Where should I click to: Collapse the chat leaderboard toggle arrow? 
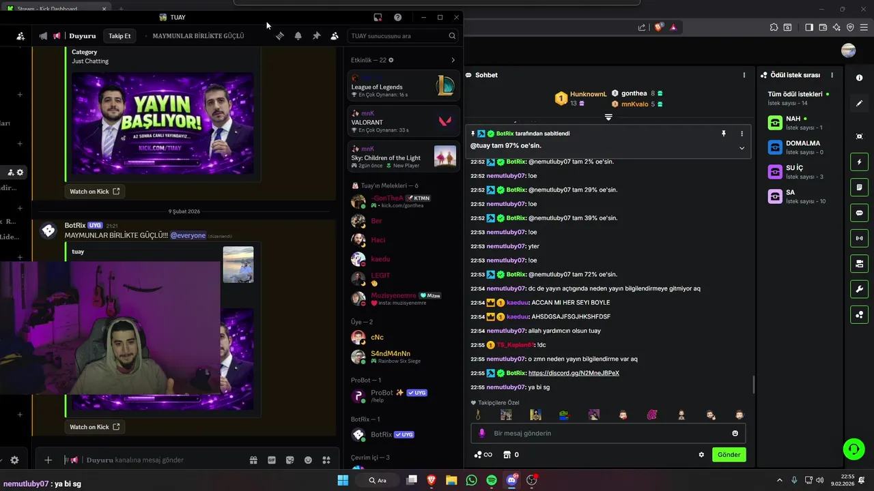608,117
